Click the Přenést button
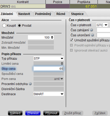110x116 pixels. coord(33,113)
